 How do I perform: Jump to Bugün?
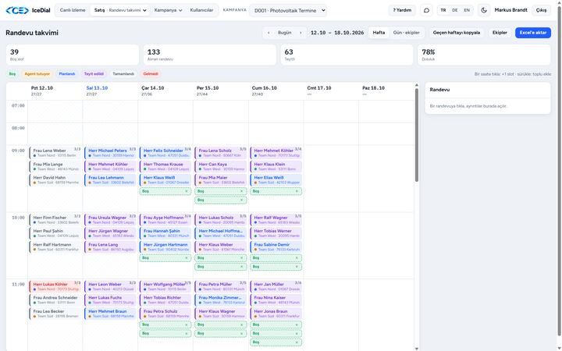pos(285,33)
